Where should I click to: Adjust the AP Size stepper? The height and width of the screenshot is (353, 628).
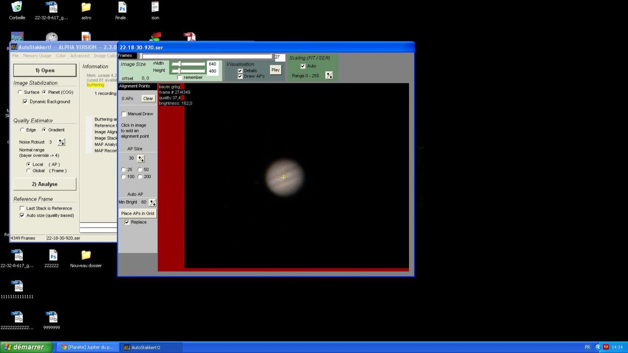(141, 159)
